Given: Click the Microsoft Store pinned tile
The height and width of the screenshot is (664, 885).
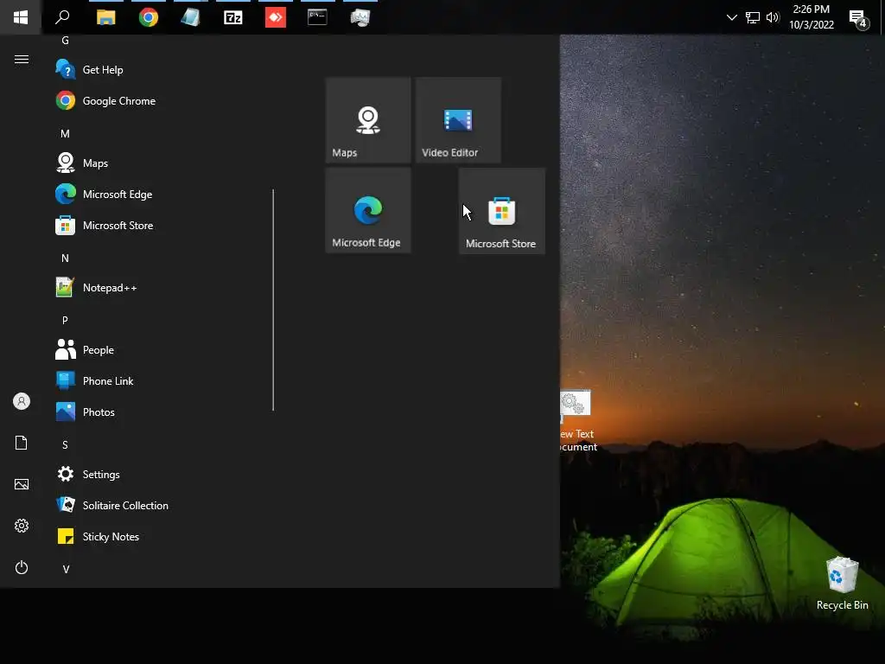Looking at the screenshot, I should tap(502, 211).
